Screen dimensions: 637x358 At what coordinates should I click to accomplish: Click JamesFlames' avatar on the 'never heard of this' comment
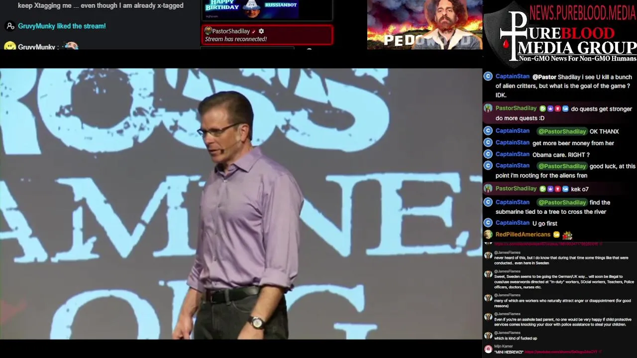(488, 256)
